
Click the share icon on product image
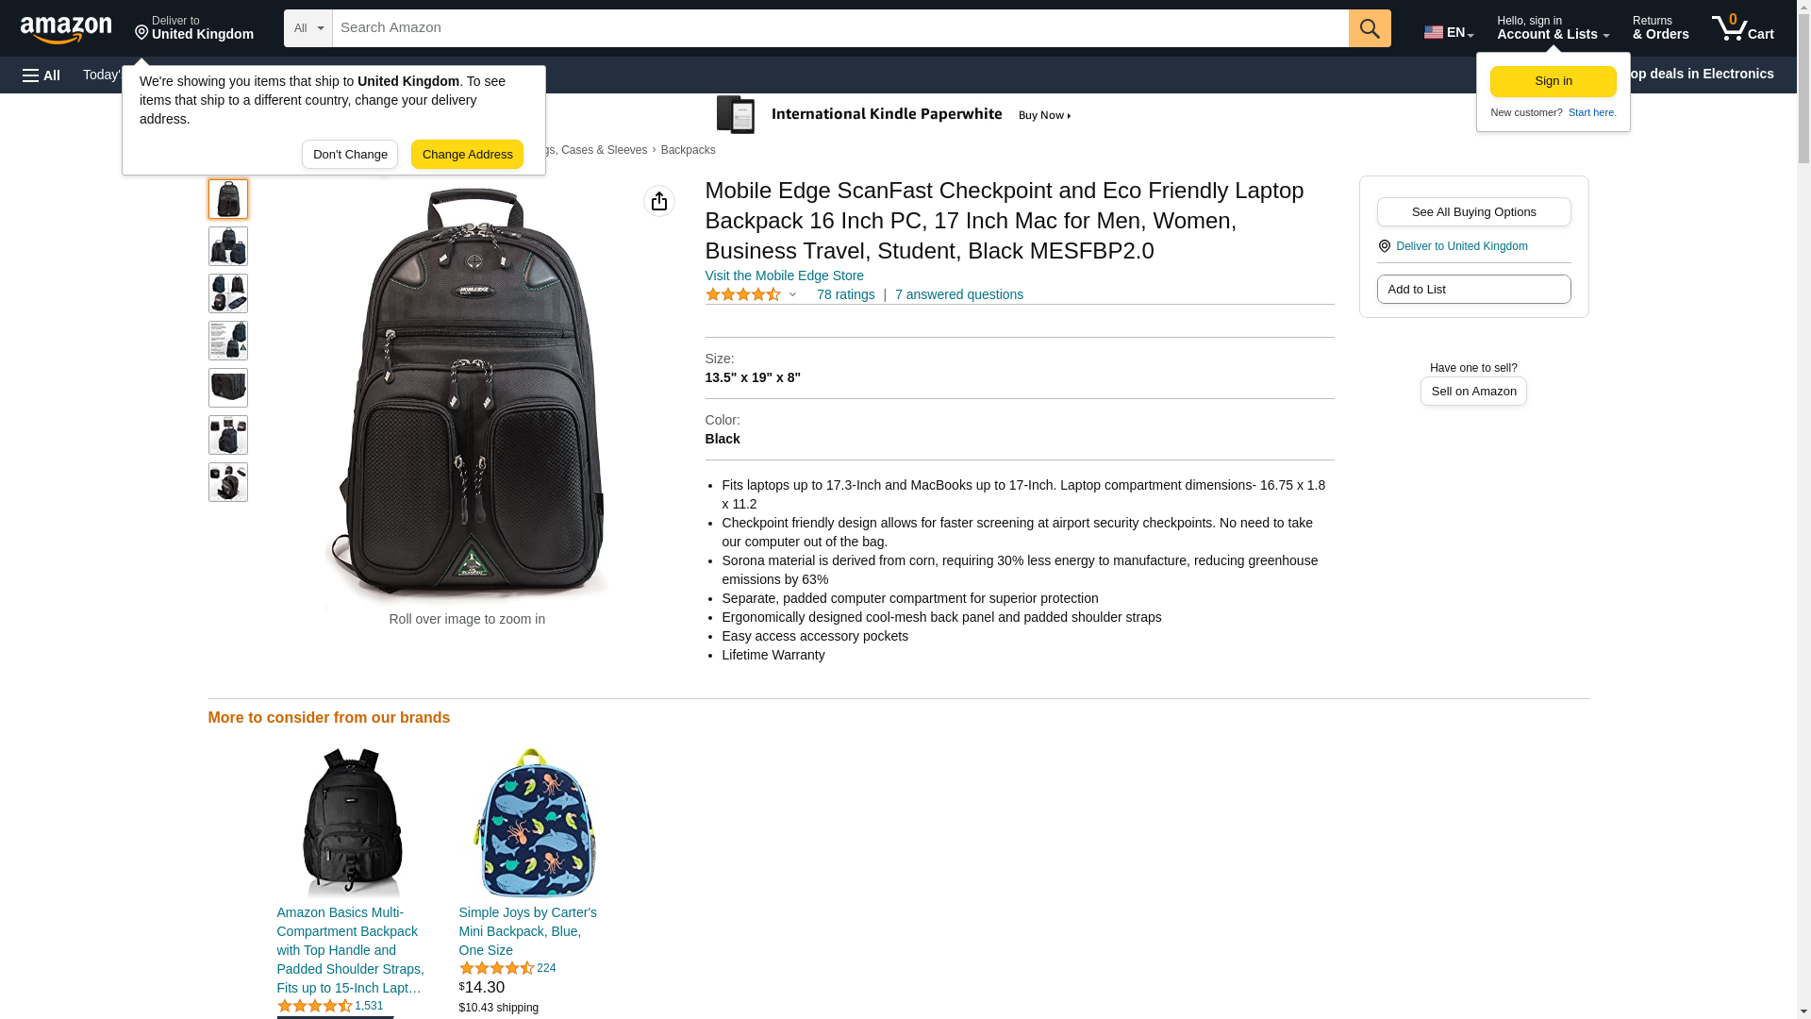click(x=659, y=201)
